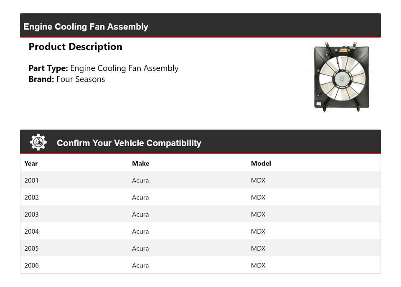Click the gear compatibility icon
The width and height of the screenshot is (401, 287).
point(38,142)
